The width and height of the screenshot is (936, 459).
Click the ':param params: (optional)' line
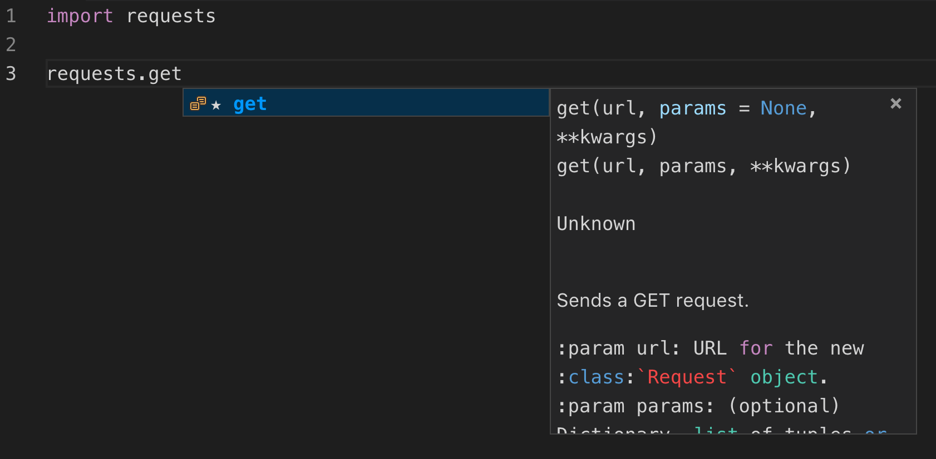coord(698,406)
